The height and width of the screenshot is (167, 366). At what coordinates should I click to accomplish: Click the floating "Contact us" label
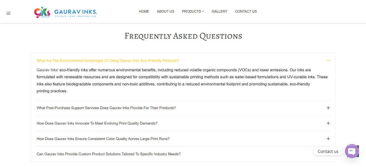click(x=328, y=151)
